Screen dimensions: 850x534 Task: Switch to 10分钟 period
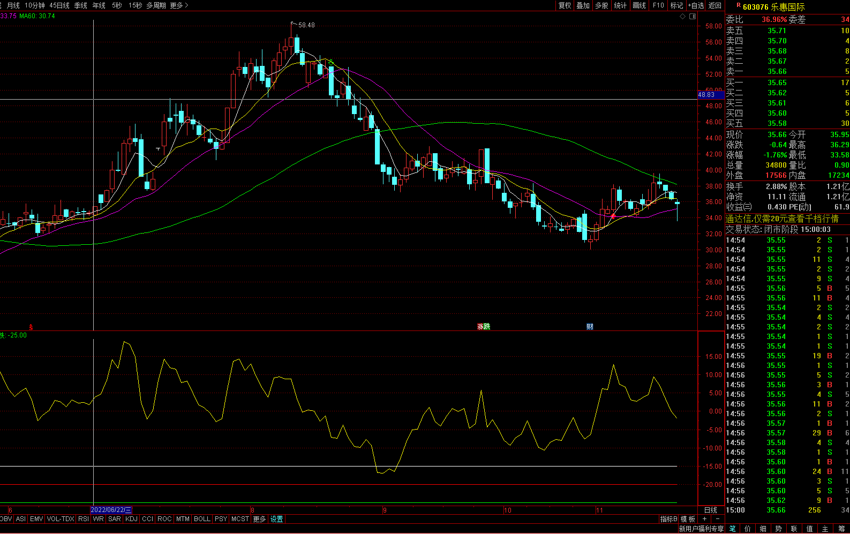coord(35,5)
